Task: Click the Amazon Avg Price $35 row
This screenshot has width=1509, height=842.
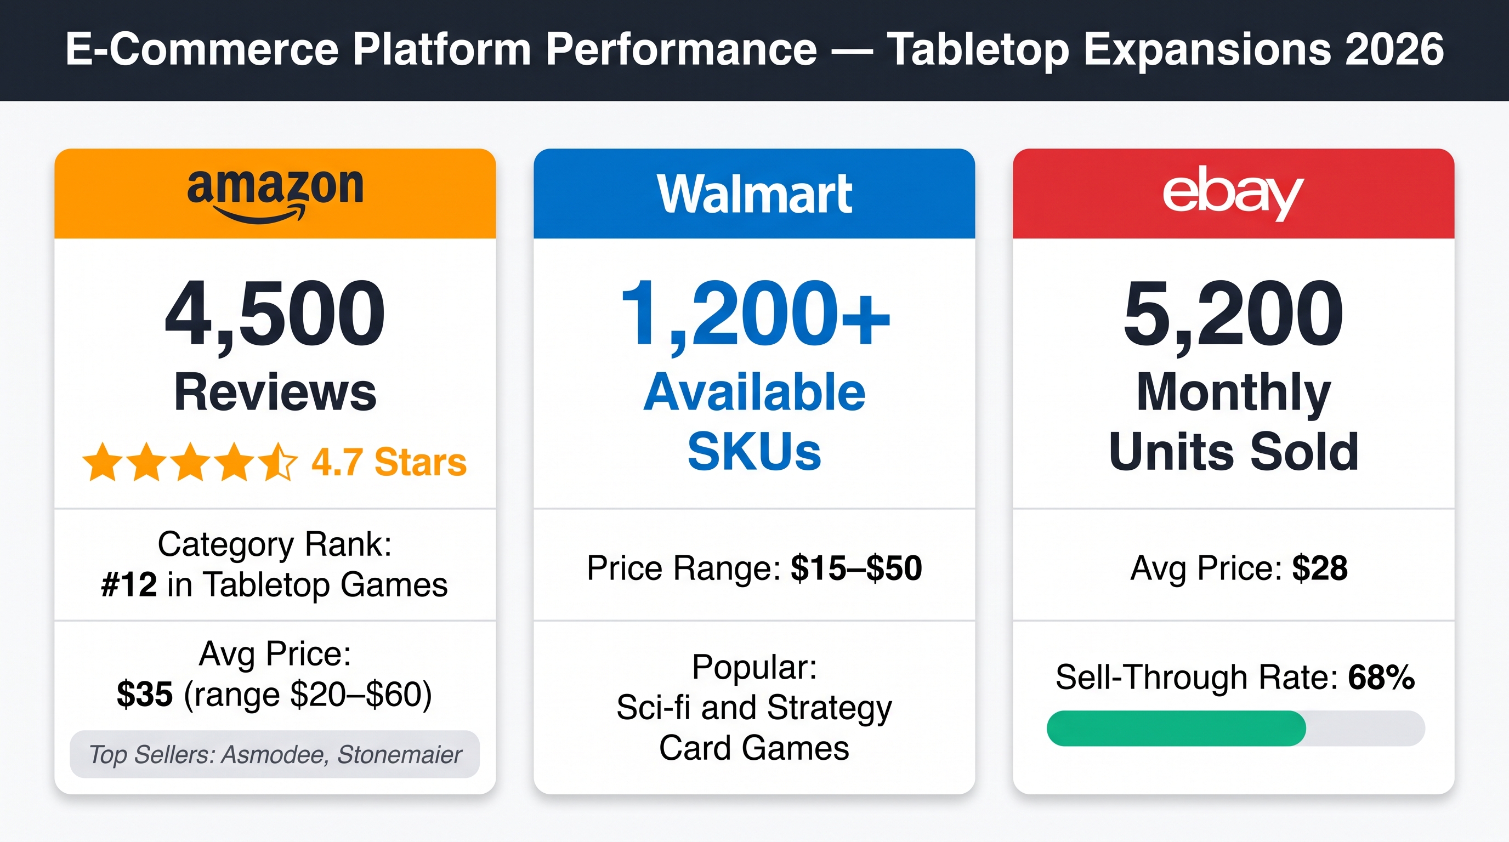Action: 275,674
